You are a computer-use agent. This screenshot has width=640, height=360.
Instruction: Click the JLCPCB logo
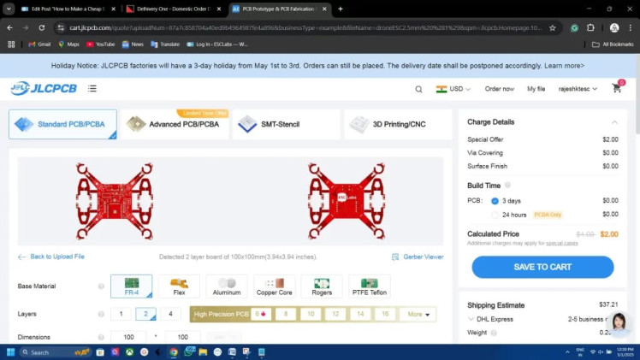coord(44,88)
